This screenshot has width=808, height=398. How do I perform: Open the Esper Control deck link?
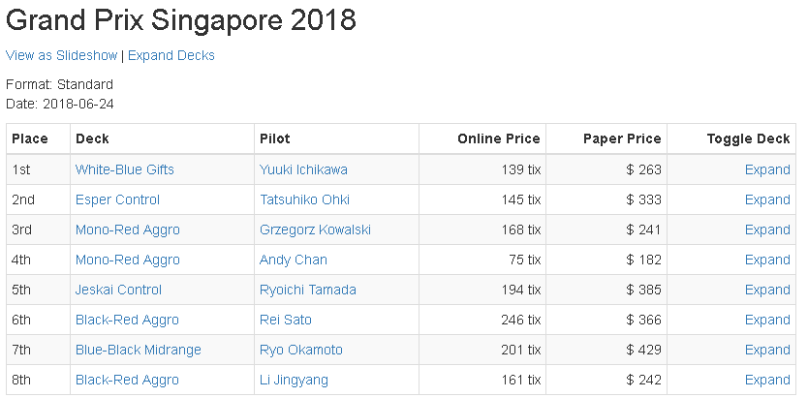(x=117, y=199)
